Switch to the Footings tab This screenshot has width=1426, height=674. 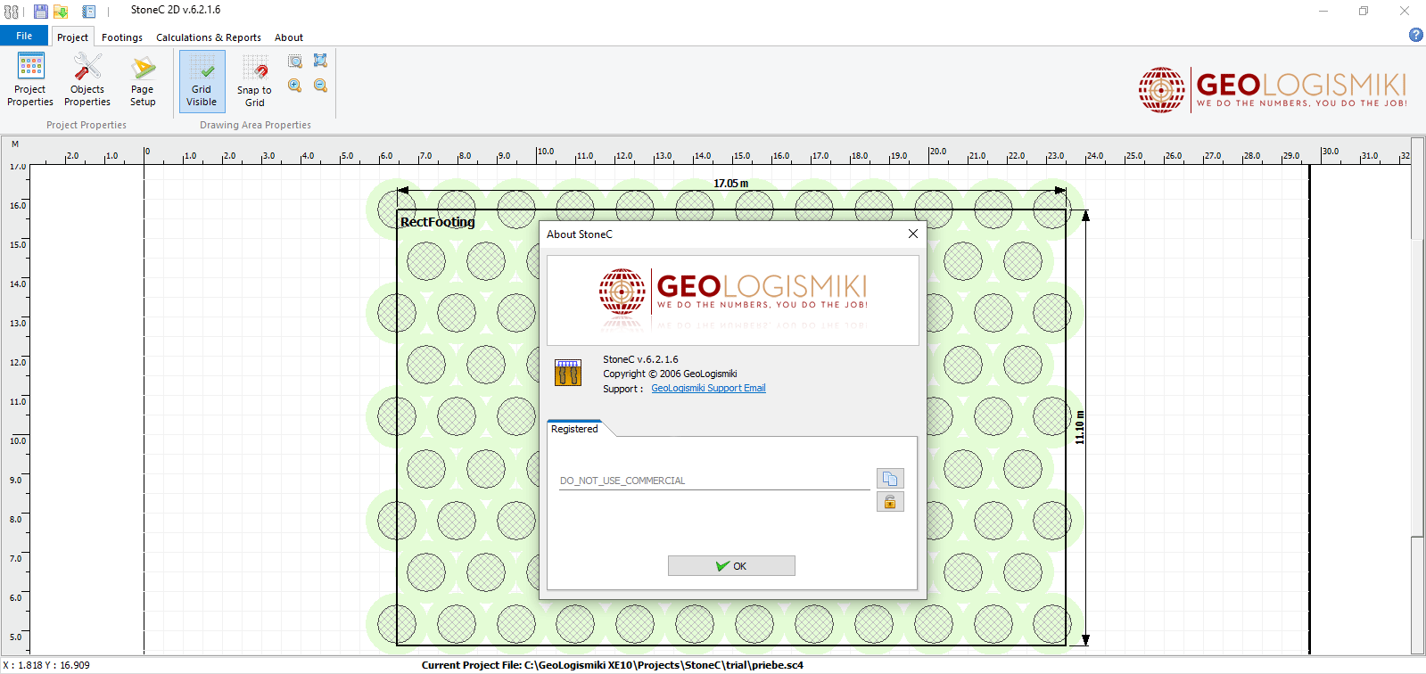click(122, 37)
